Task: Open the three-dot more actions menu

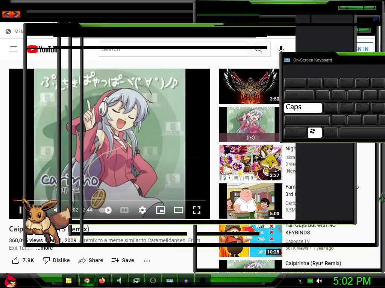Action: pyautogui.click(x=147, y=261)
